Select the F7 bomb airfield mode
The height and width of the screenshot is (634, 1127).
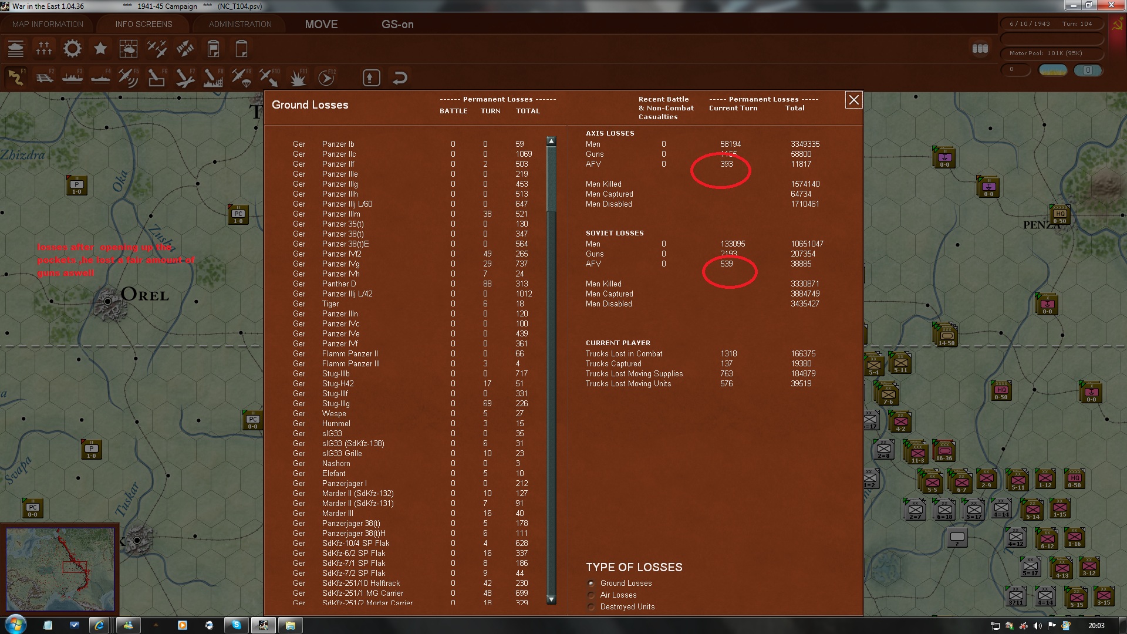pyautogui.click(x=185, y=77)
